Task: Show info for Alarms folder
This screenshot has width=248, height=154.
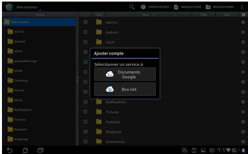Action: 243,22
